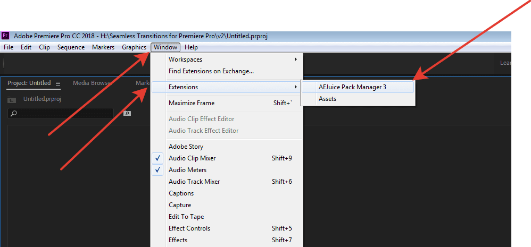Click the project search field
Image resolution: width=531 pixels, height=247 pixels.
(x=61, y=114)
